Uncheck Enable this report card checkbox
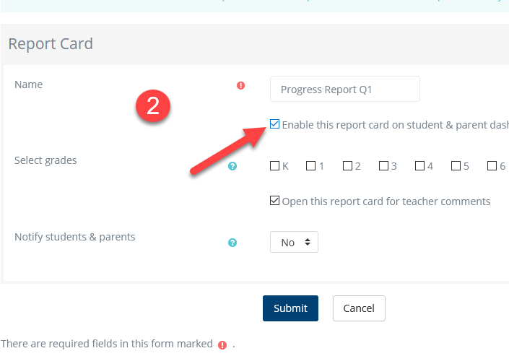 click(274, 124)
